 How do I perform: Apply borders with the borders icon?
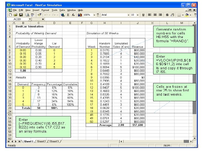coord(179,15)
